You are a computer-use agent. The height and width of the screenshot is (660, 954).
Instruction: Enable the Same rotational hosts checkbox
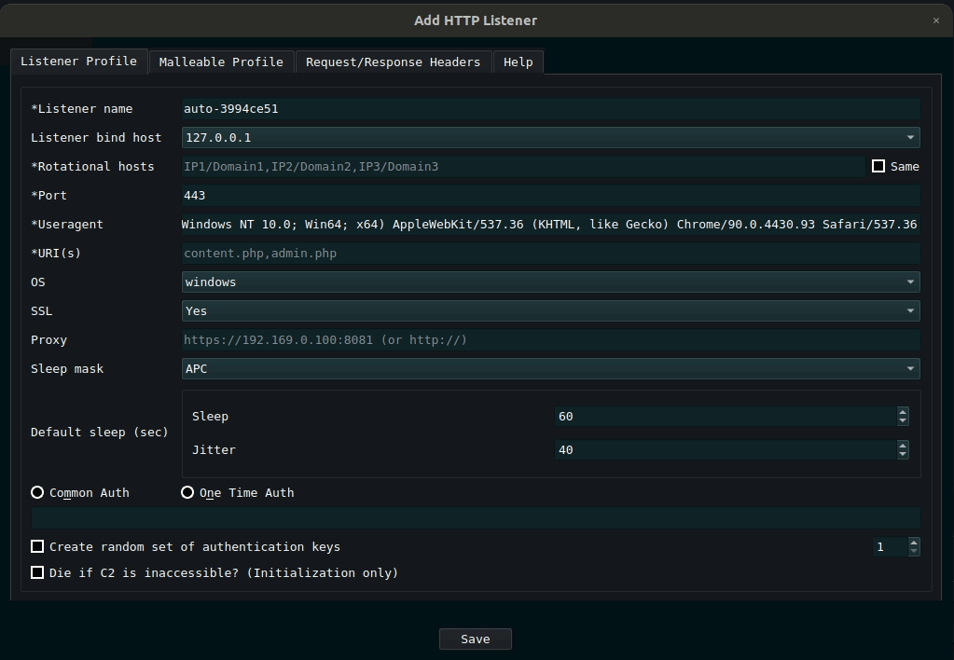(878, 166)
